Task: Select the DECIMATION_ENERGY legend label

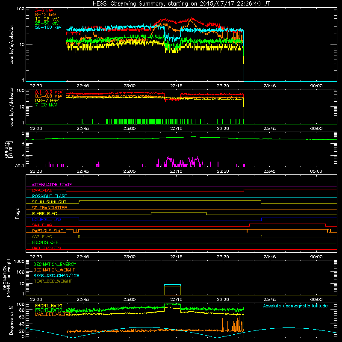Action: point(55,264)
